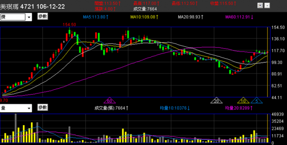Click the 均量10:10376 label
This screenshot has width=287, height=145.
[175, 108]
